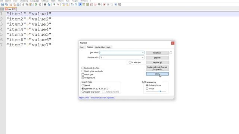Click the Stop Recording macro icon
The image size is (239, 134).
point(108,4)
